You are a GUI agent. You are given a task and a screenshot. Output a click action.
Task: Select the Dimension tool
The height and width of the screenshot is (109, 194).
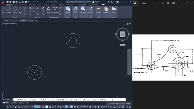55,10
